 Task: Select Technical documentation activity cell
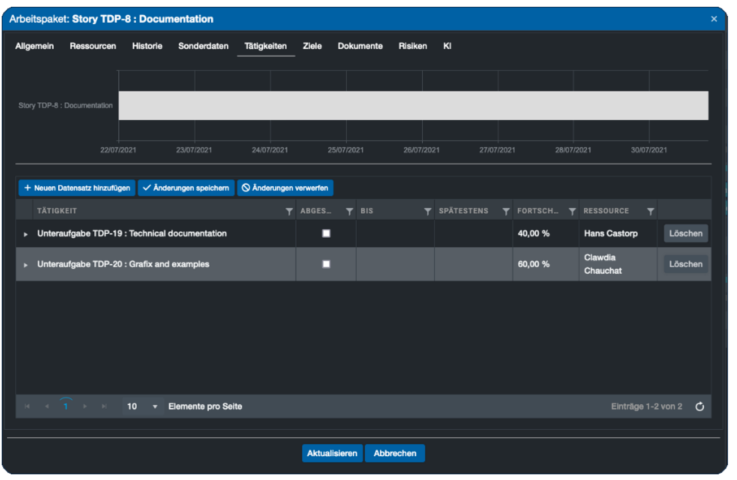click(x=164, y=233)
